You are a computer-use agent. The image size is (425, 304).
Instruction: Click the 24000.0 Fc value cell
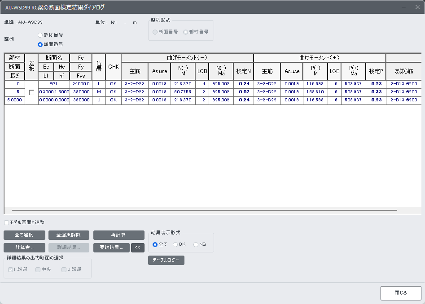pos(81,84)
